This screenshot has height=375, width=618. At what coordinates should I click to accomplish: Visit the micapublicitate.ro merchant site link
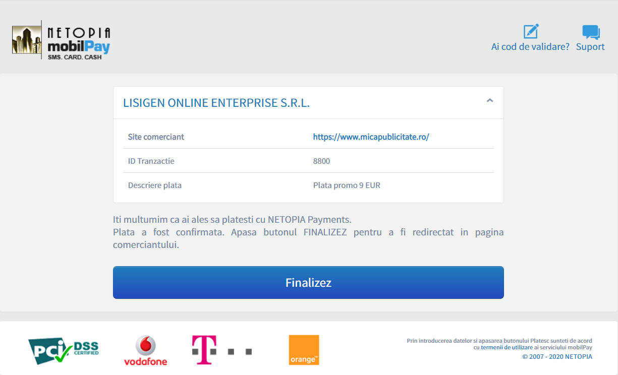pos(371,137)
